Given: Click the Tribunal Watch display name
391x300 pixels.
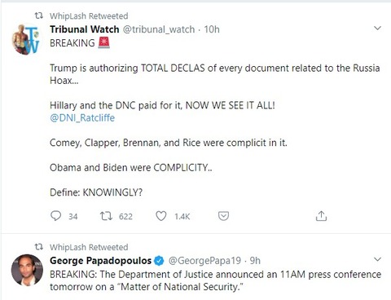Looking at the screenshot, I should 85,29.
